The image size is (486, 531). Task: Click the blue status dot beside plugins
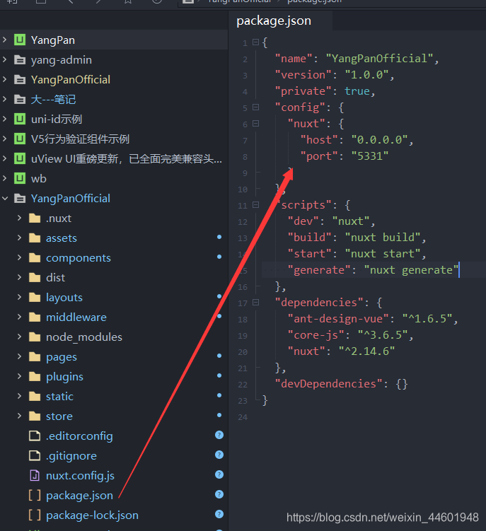pyautogui.click(x=219, y=375)
